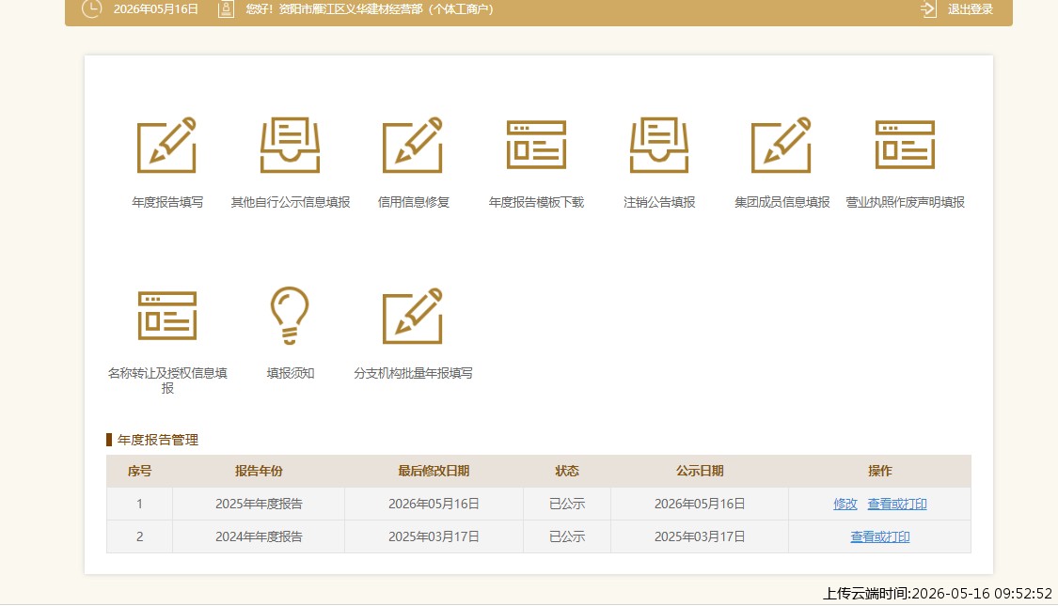The width and height of the screenshot is (1058, 606).
Task: Click 修改 for the 2025年年度报告
Action: (845, 504)
